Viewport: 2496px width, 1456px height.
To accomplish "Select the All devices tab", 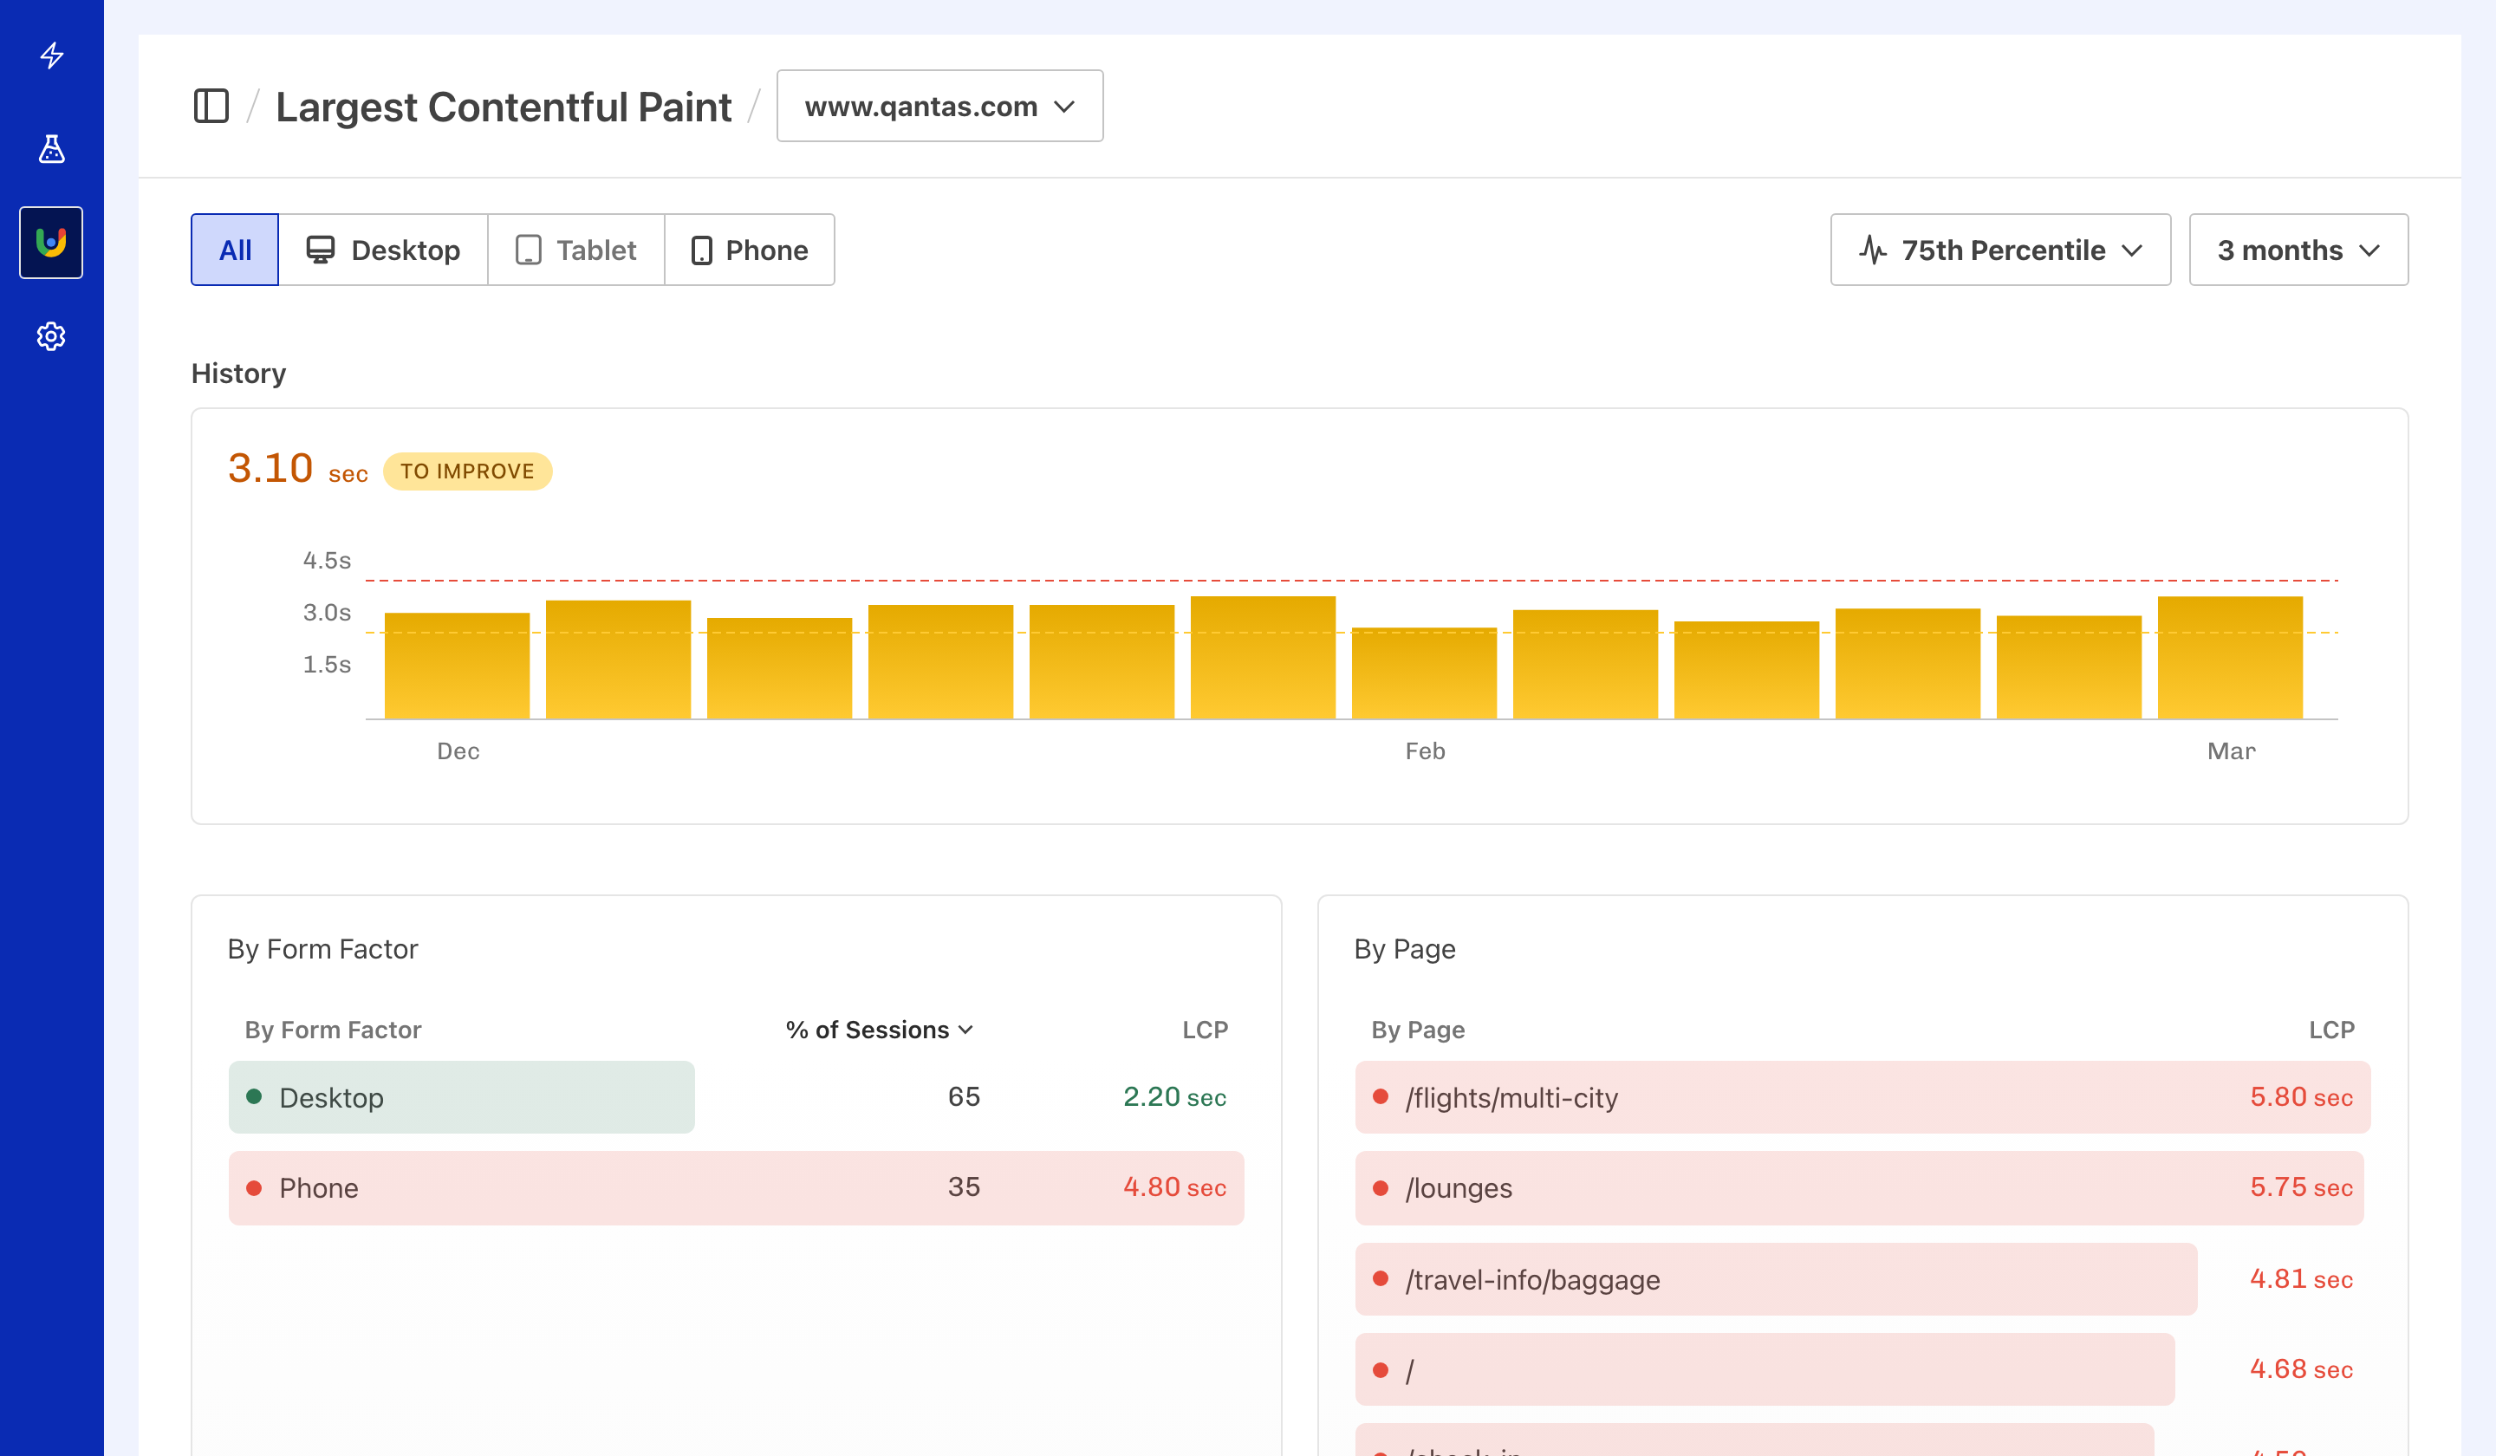I will pyautogui.click(x=234, y=250).
